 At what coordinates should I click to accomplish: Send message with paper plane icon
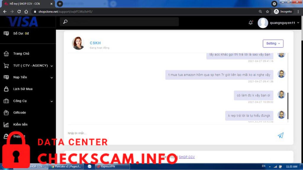281,135
